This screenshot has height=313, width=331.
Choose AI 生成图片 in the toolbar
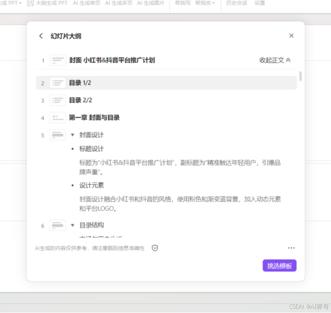[151, 3]
